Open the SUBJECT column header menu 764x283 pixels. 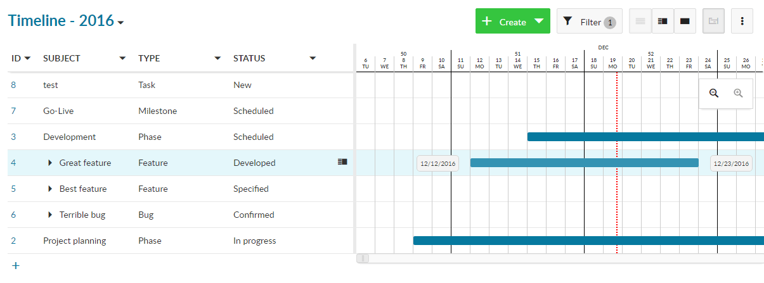122,58
